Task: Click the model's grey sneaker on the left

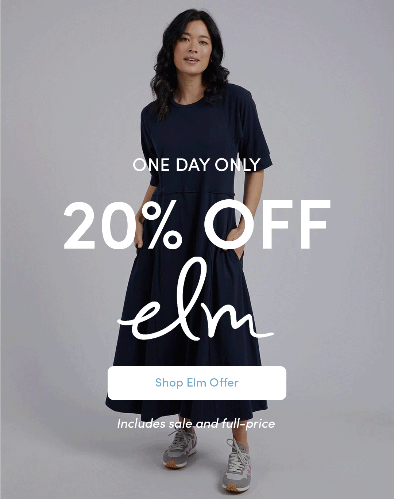Action: 179,448
